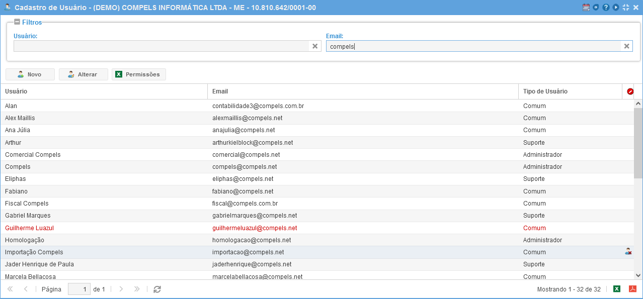The height and width of the screenshot is (299, 643).
Task: Click the Novo user button
Action: [x=30, y=74]
